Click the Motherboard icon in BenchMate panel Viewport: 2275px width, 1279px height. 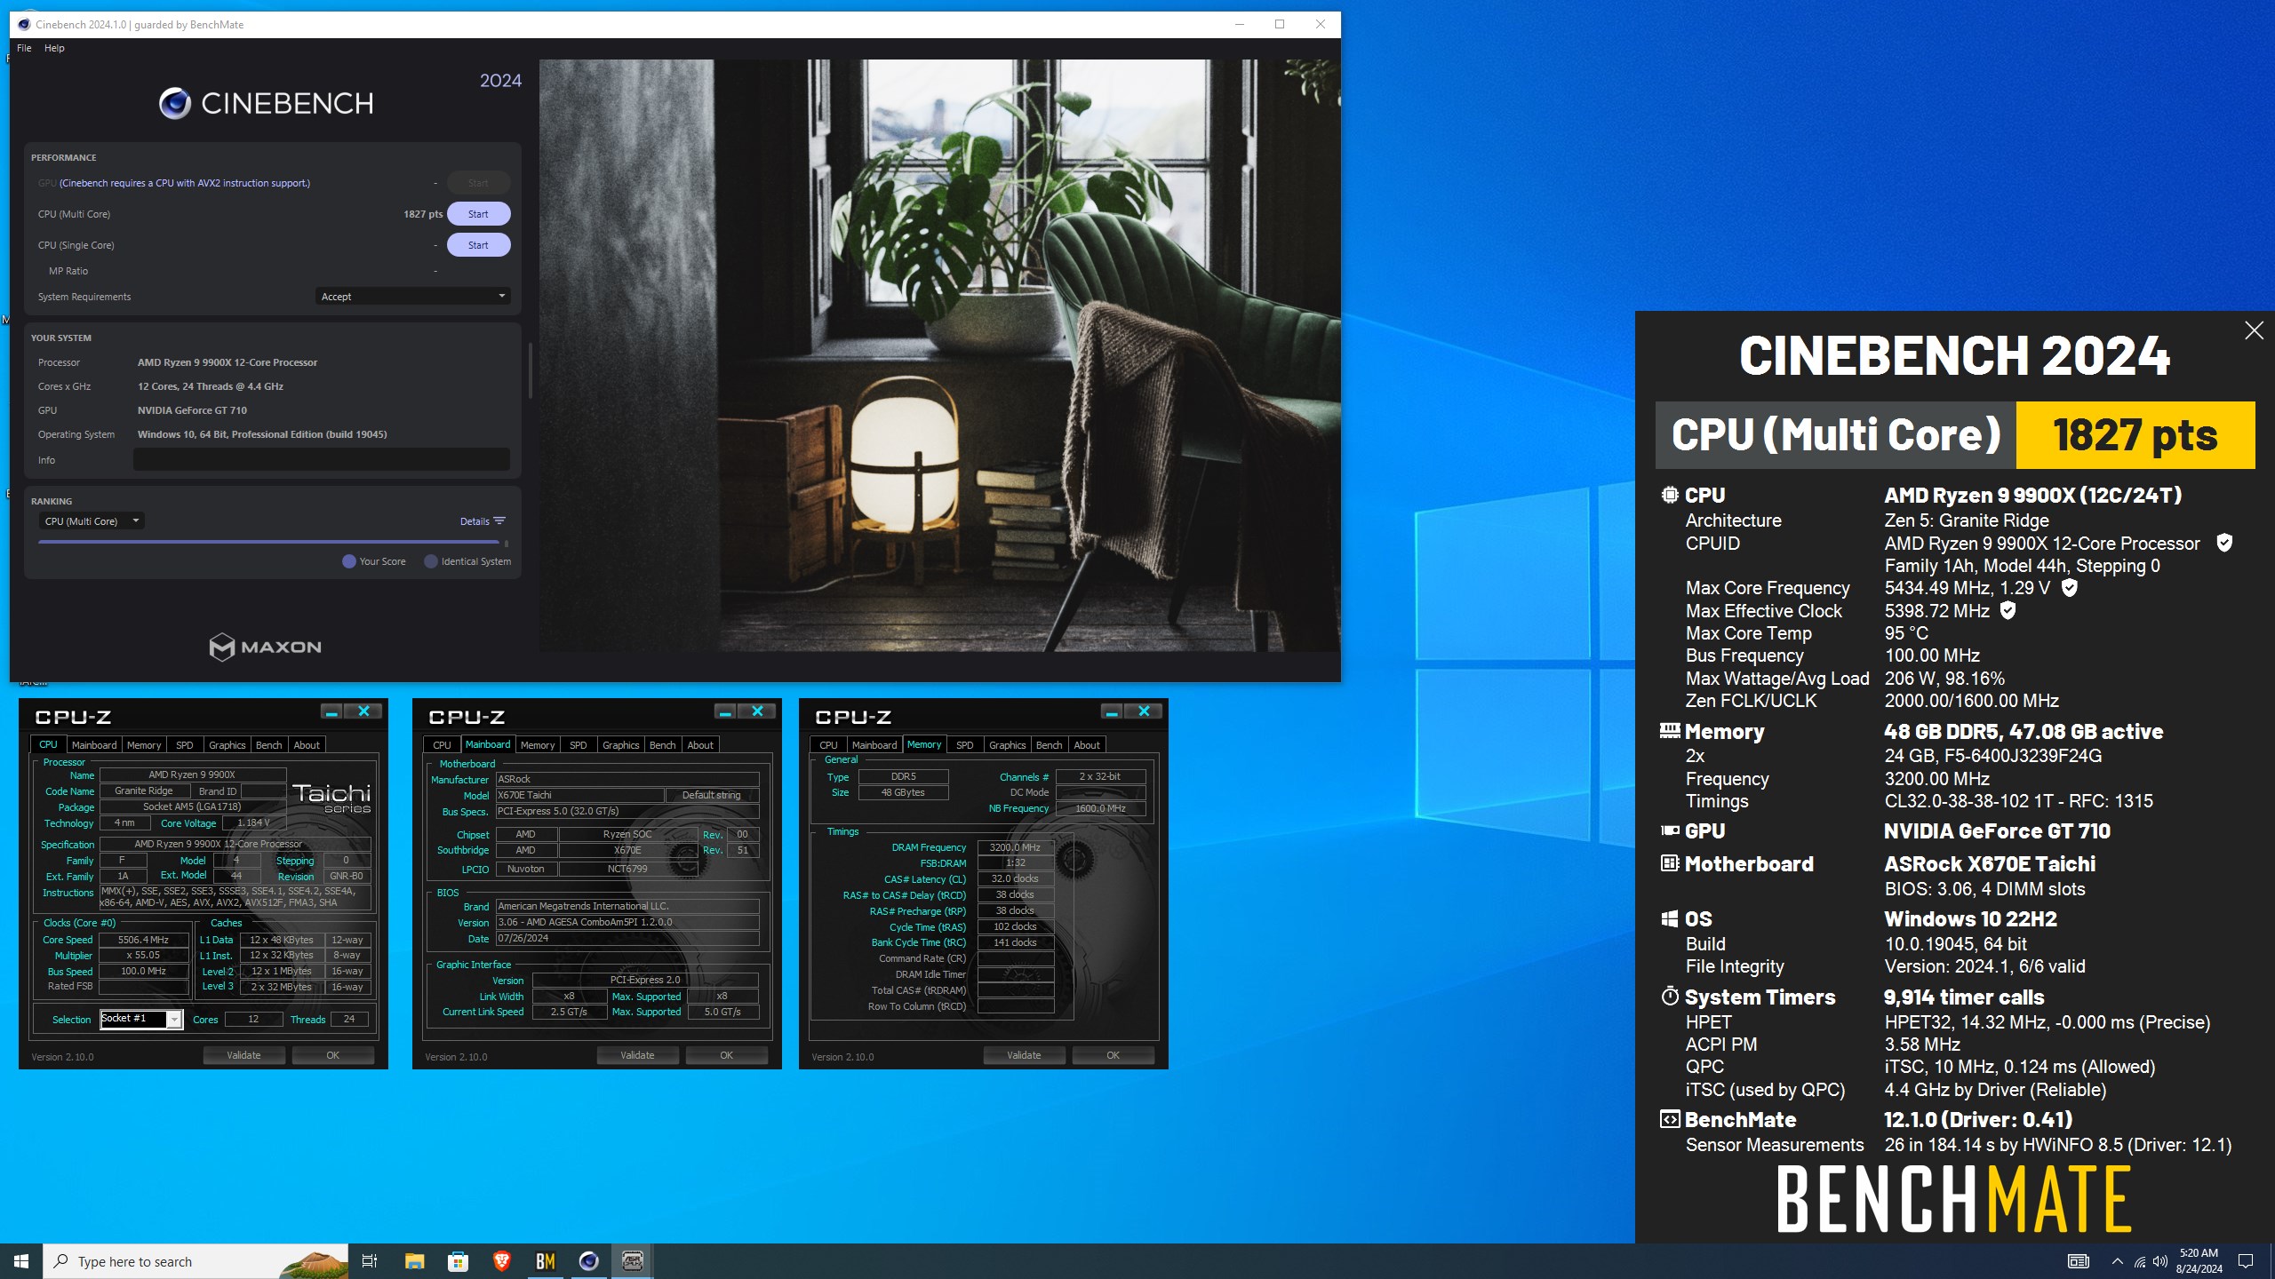[x=1670, y=863]
